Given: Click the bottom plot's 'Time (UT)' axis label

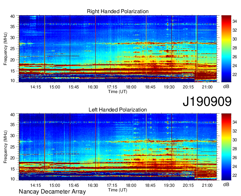Looking at the screenshot, I should [x=118, y=190].
